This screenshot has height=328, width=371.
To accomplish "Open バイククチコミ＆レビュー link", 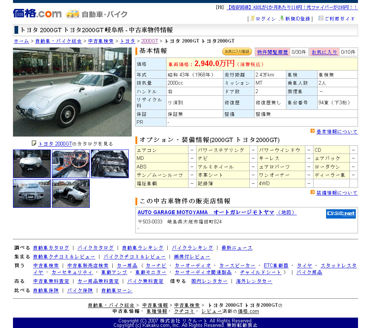I will (134, 257).
